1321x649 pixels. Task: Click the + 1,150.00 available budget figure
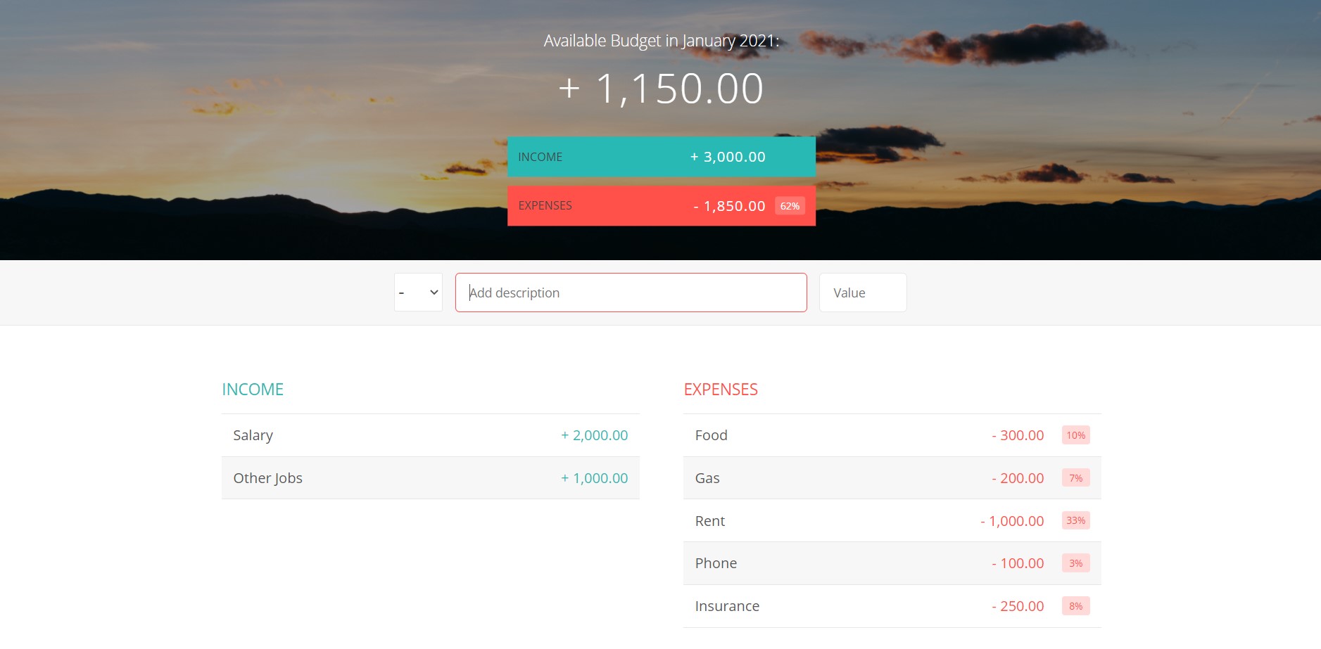661,89
